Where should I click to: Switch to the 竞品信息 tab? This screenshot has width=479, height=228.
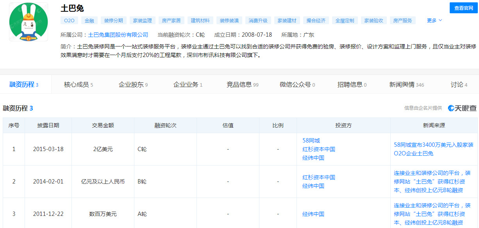point(243,84)
